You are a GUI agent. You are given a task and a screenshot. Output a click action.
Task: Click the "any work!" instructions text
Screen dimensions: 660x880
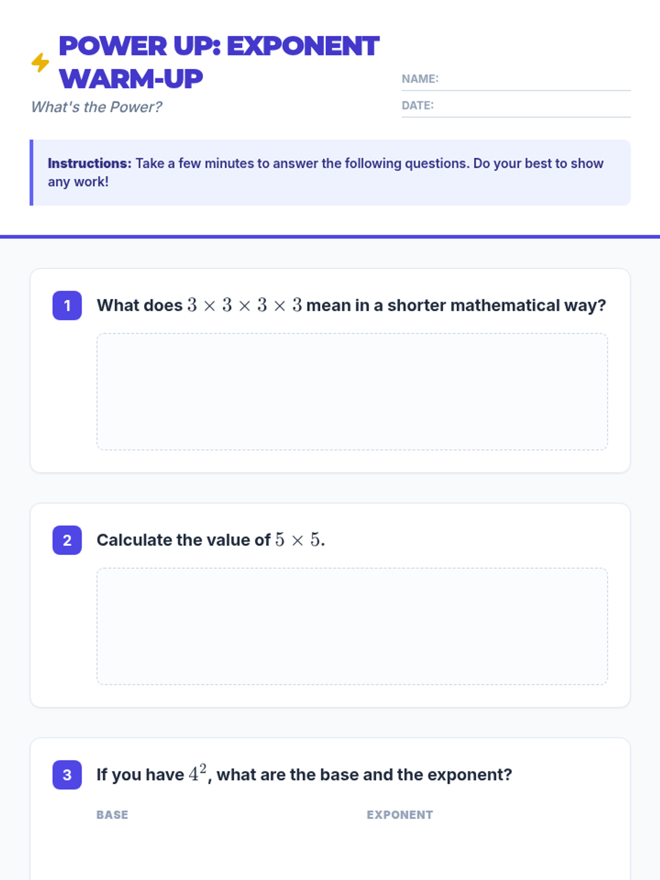coord(78,182)
